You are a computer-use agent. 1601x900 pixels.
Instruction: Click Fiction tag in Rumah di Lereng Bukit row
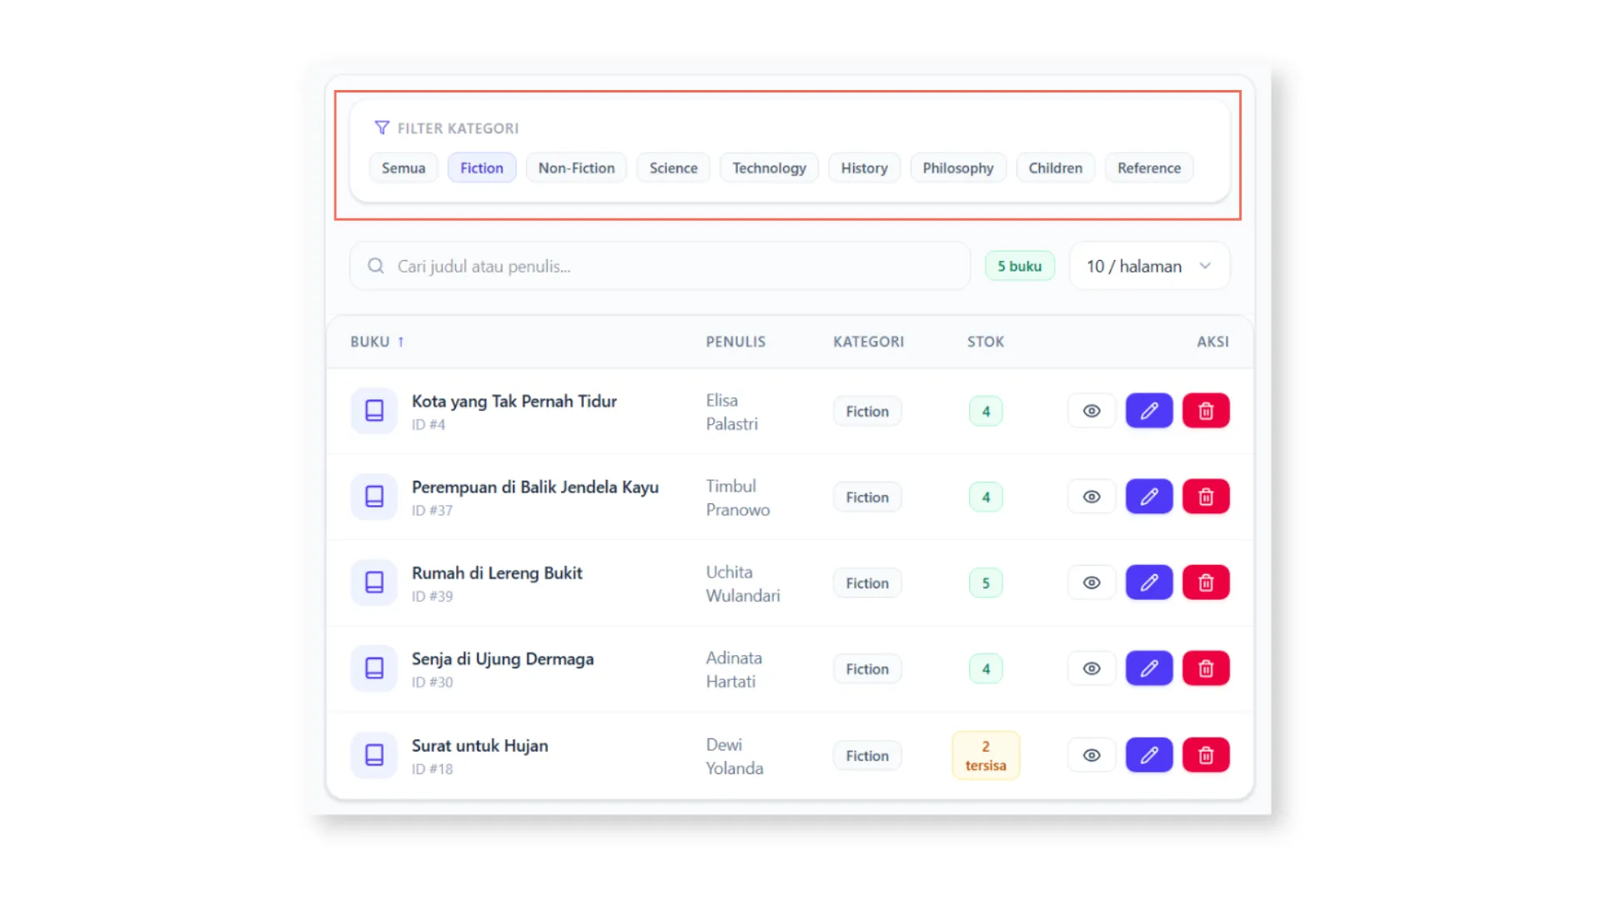(x=867, y=583)
